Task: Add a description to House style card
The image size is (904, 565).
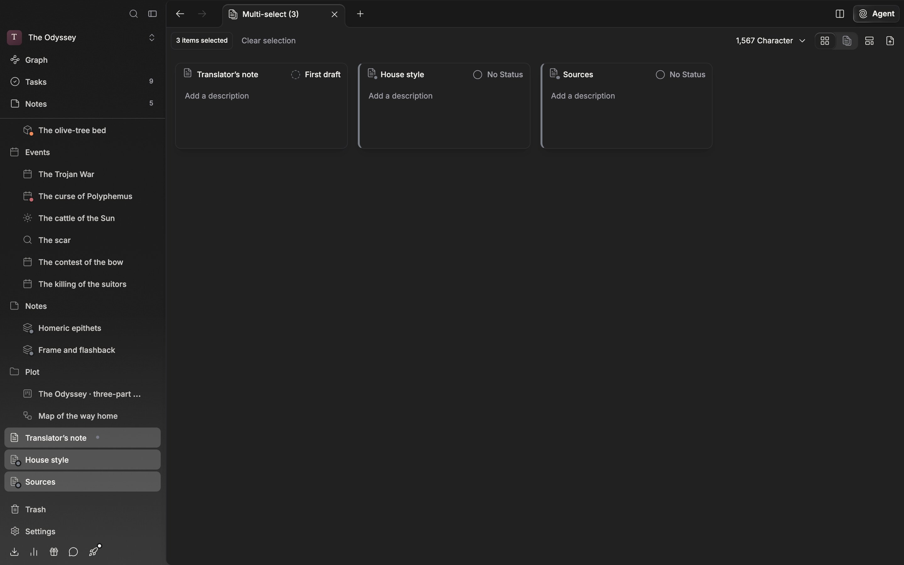Action: pos(401,96)
